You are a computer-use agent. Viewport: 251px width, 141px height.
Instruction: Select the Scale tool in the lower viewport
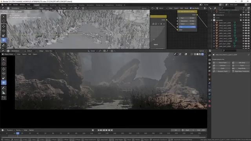[x=4, y=78]
